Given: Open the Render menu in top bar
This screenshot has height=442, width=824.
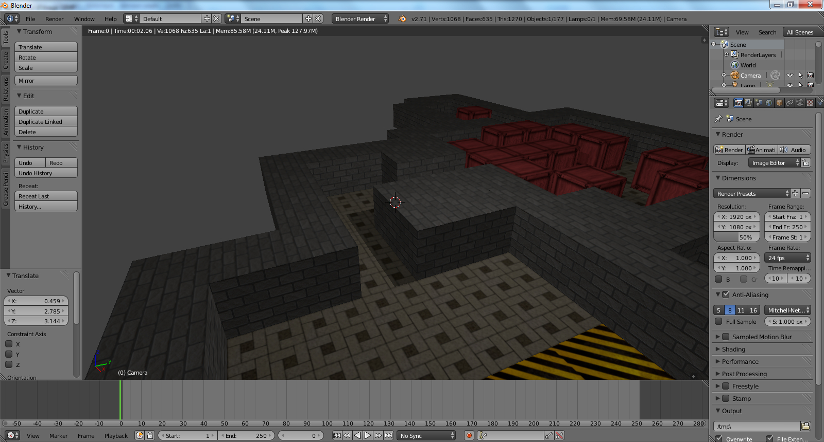Looking at the screenshot, I should click(x=54, y=19).
